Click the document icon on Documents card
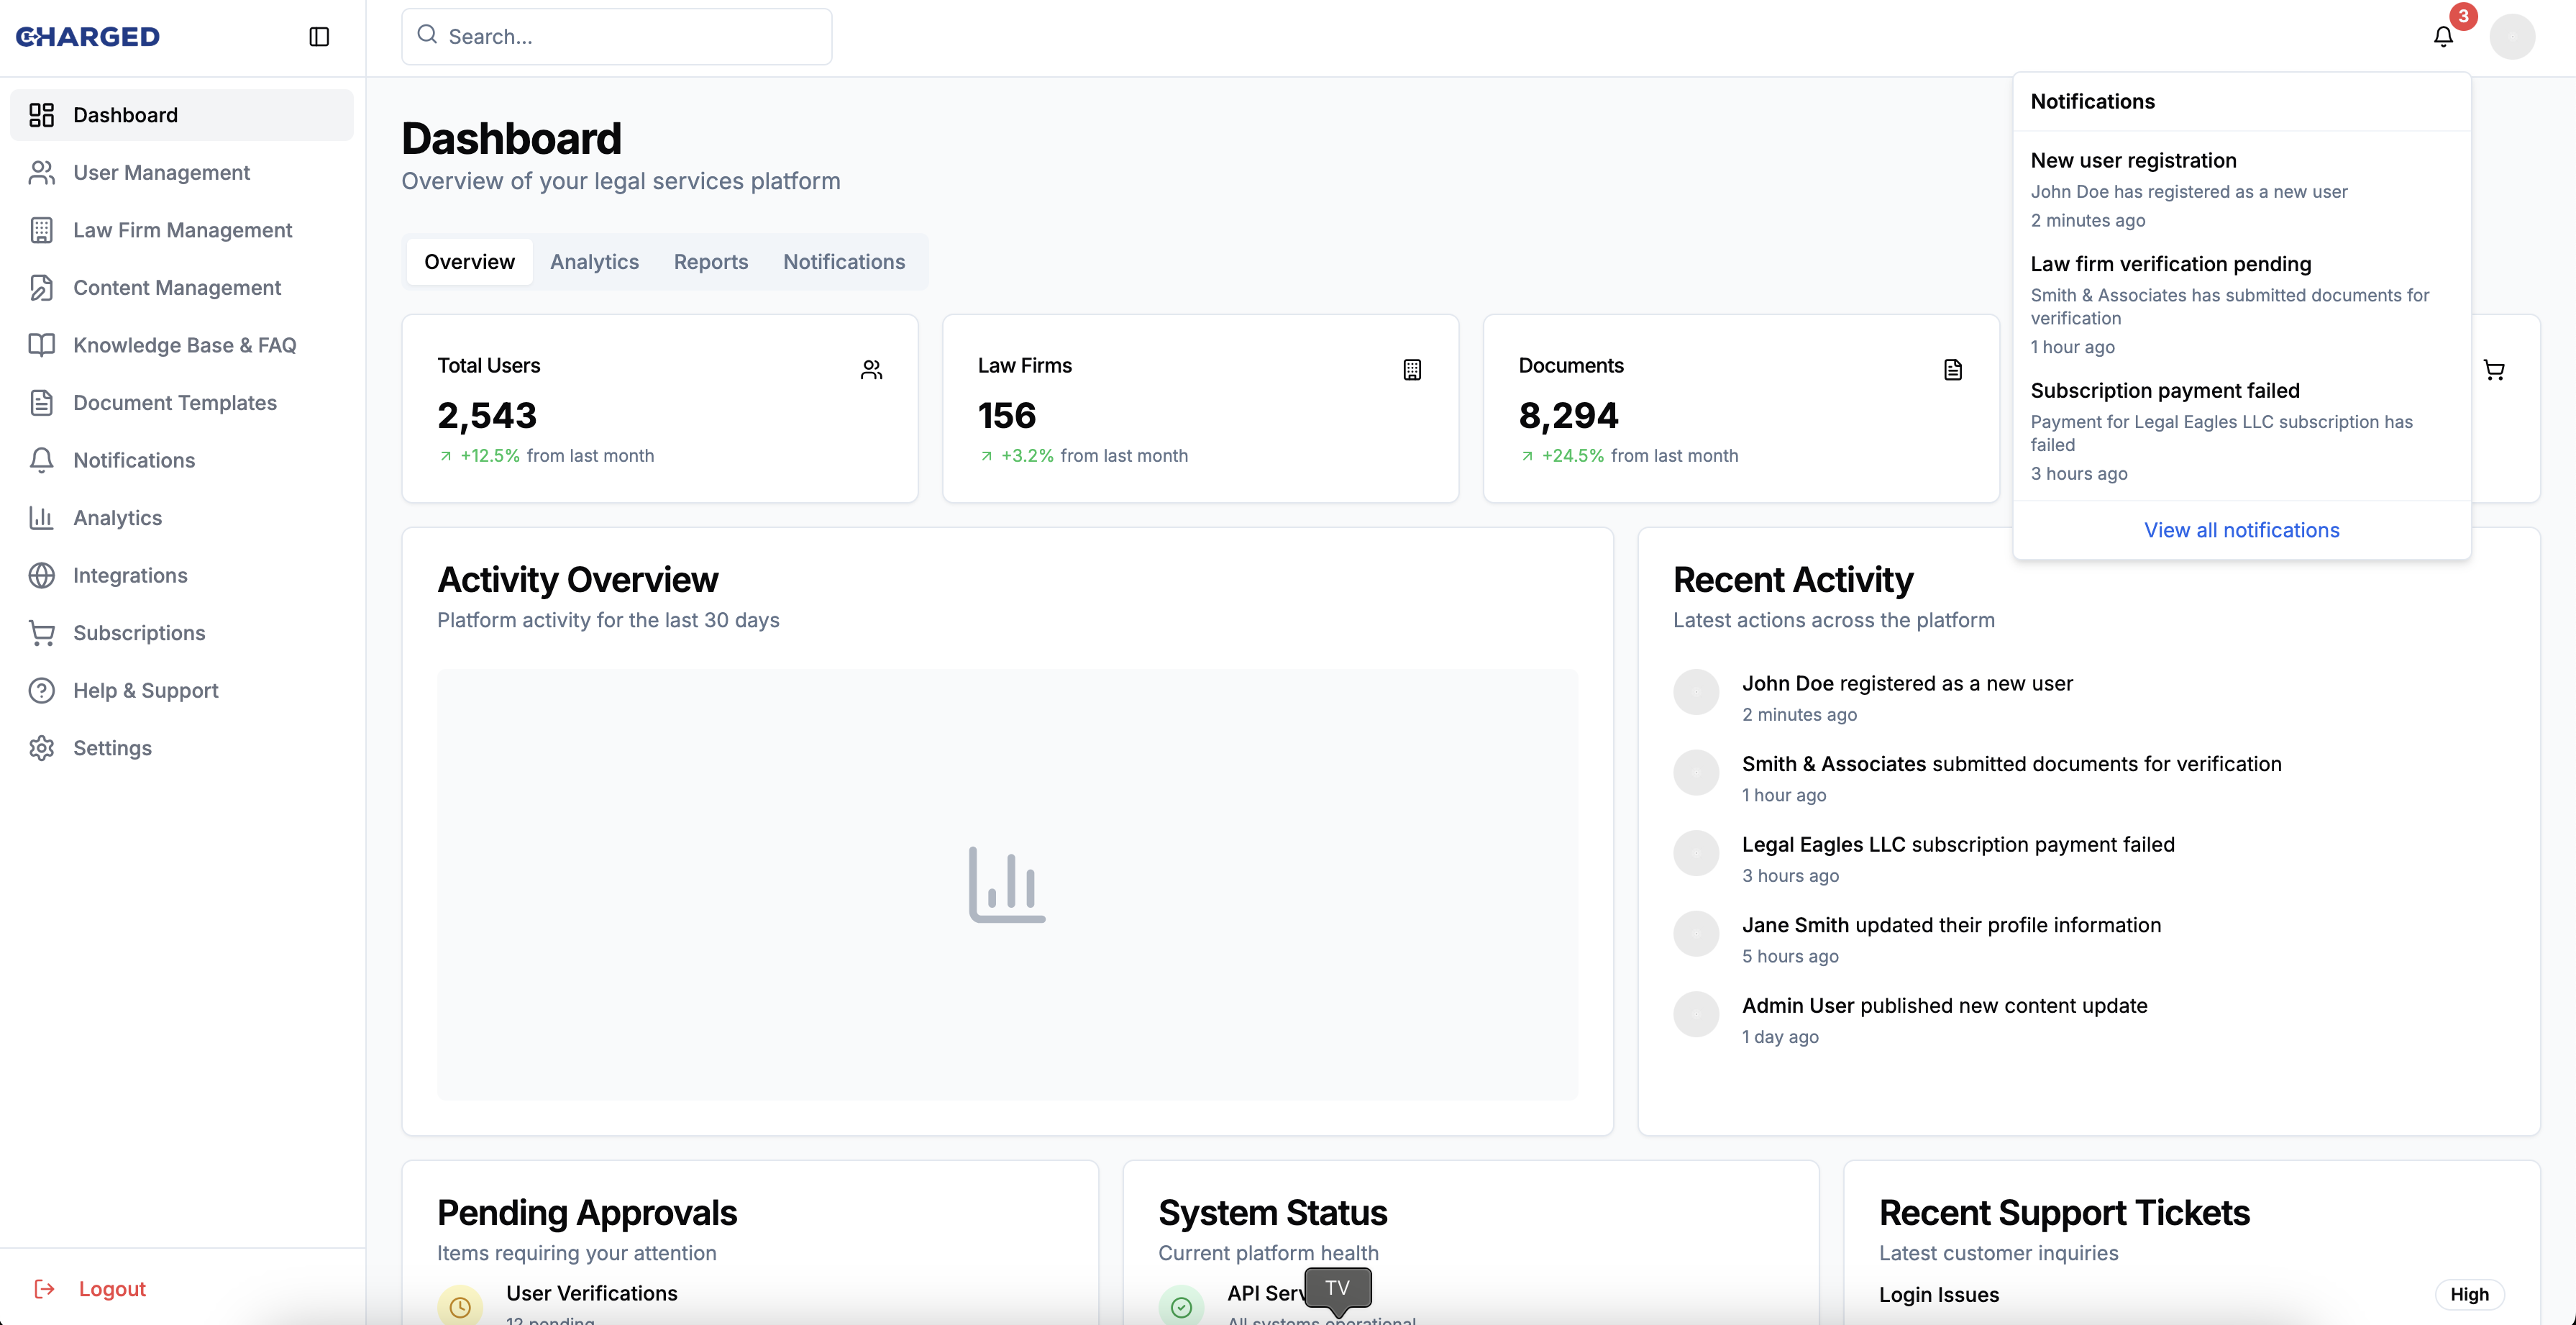The width and height of the screenshot is (2576, 1325). point(1953,370)
